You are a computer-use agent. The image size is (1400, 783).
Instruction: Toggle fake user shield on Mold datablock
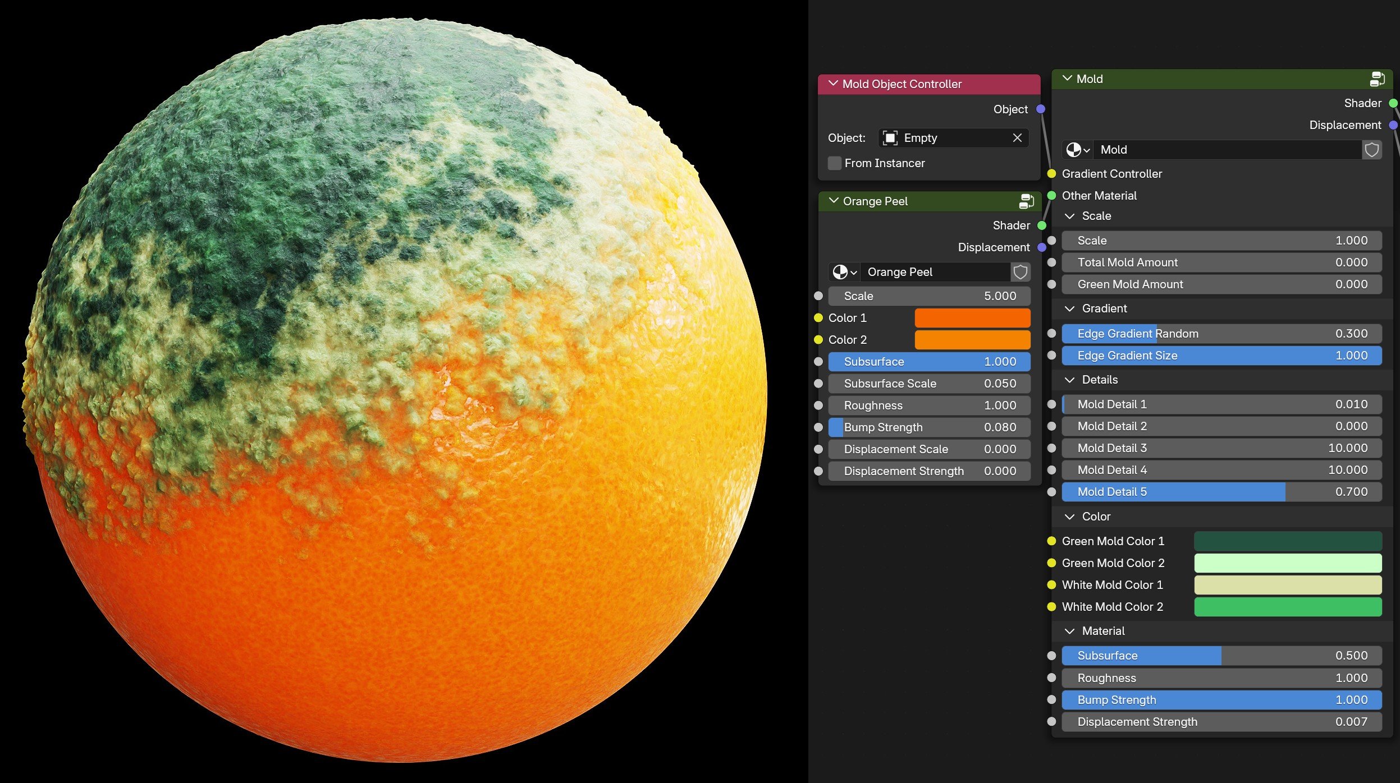(x=1371, y=150)
